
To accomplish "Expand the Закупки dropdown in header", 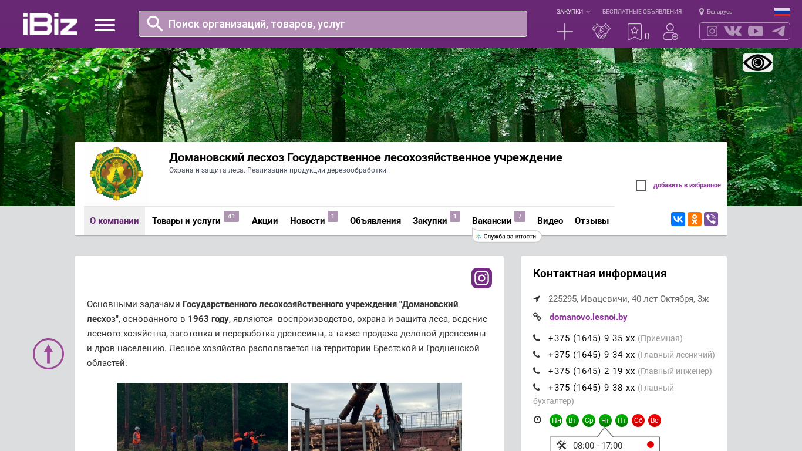I will [x=573, y=12].
